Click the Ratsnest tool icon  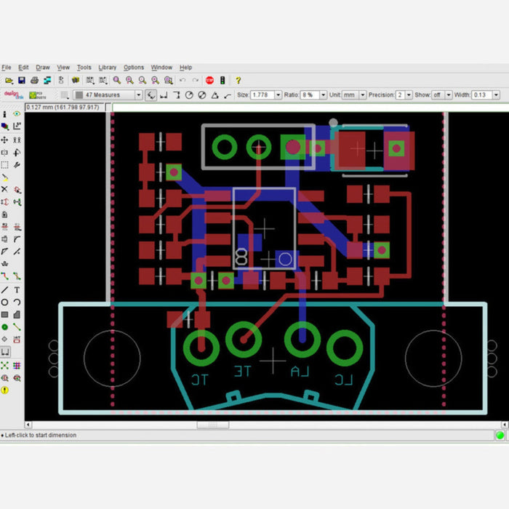click(x=5, y=365)
